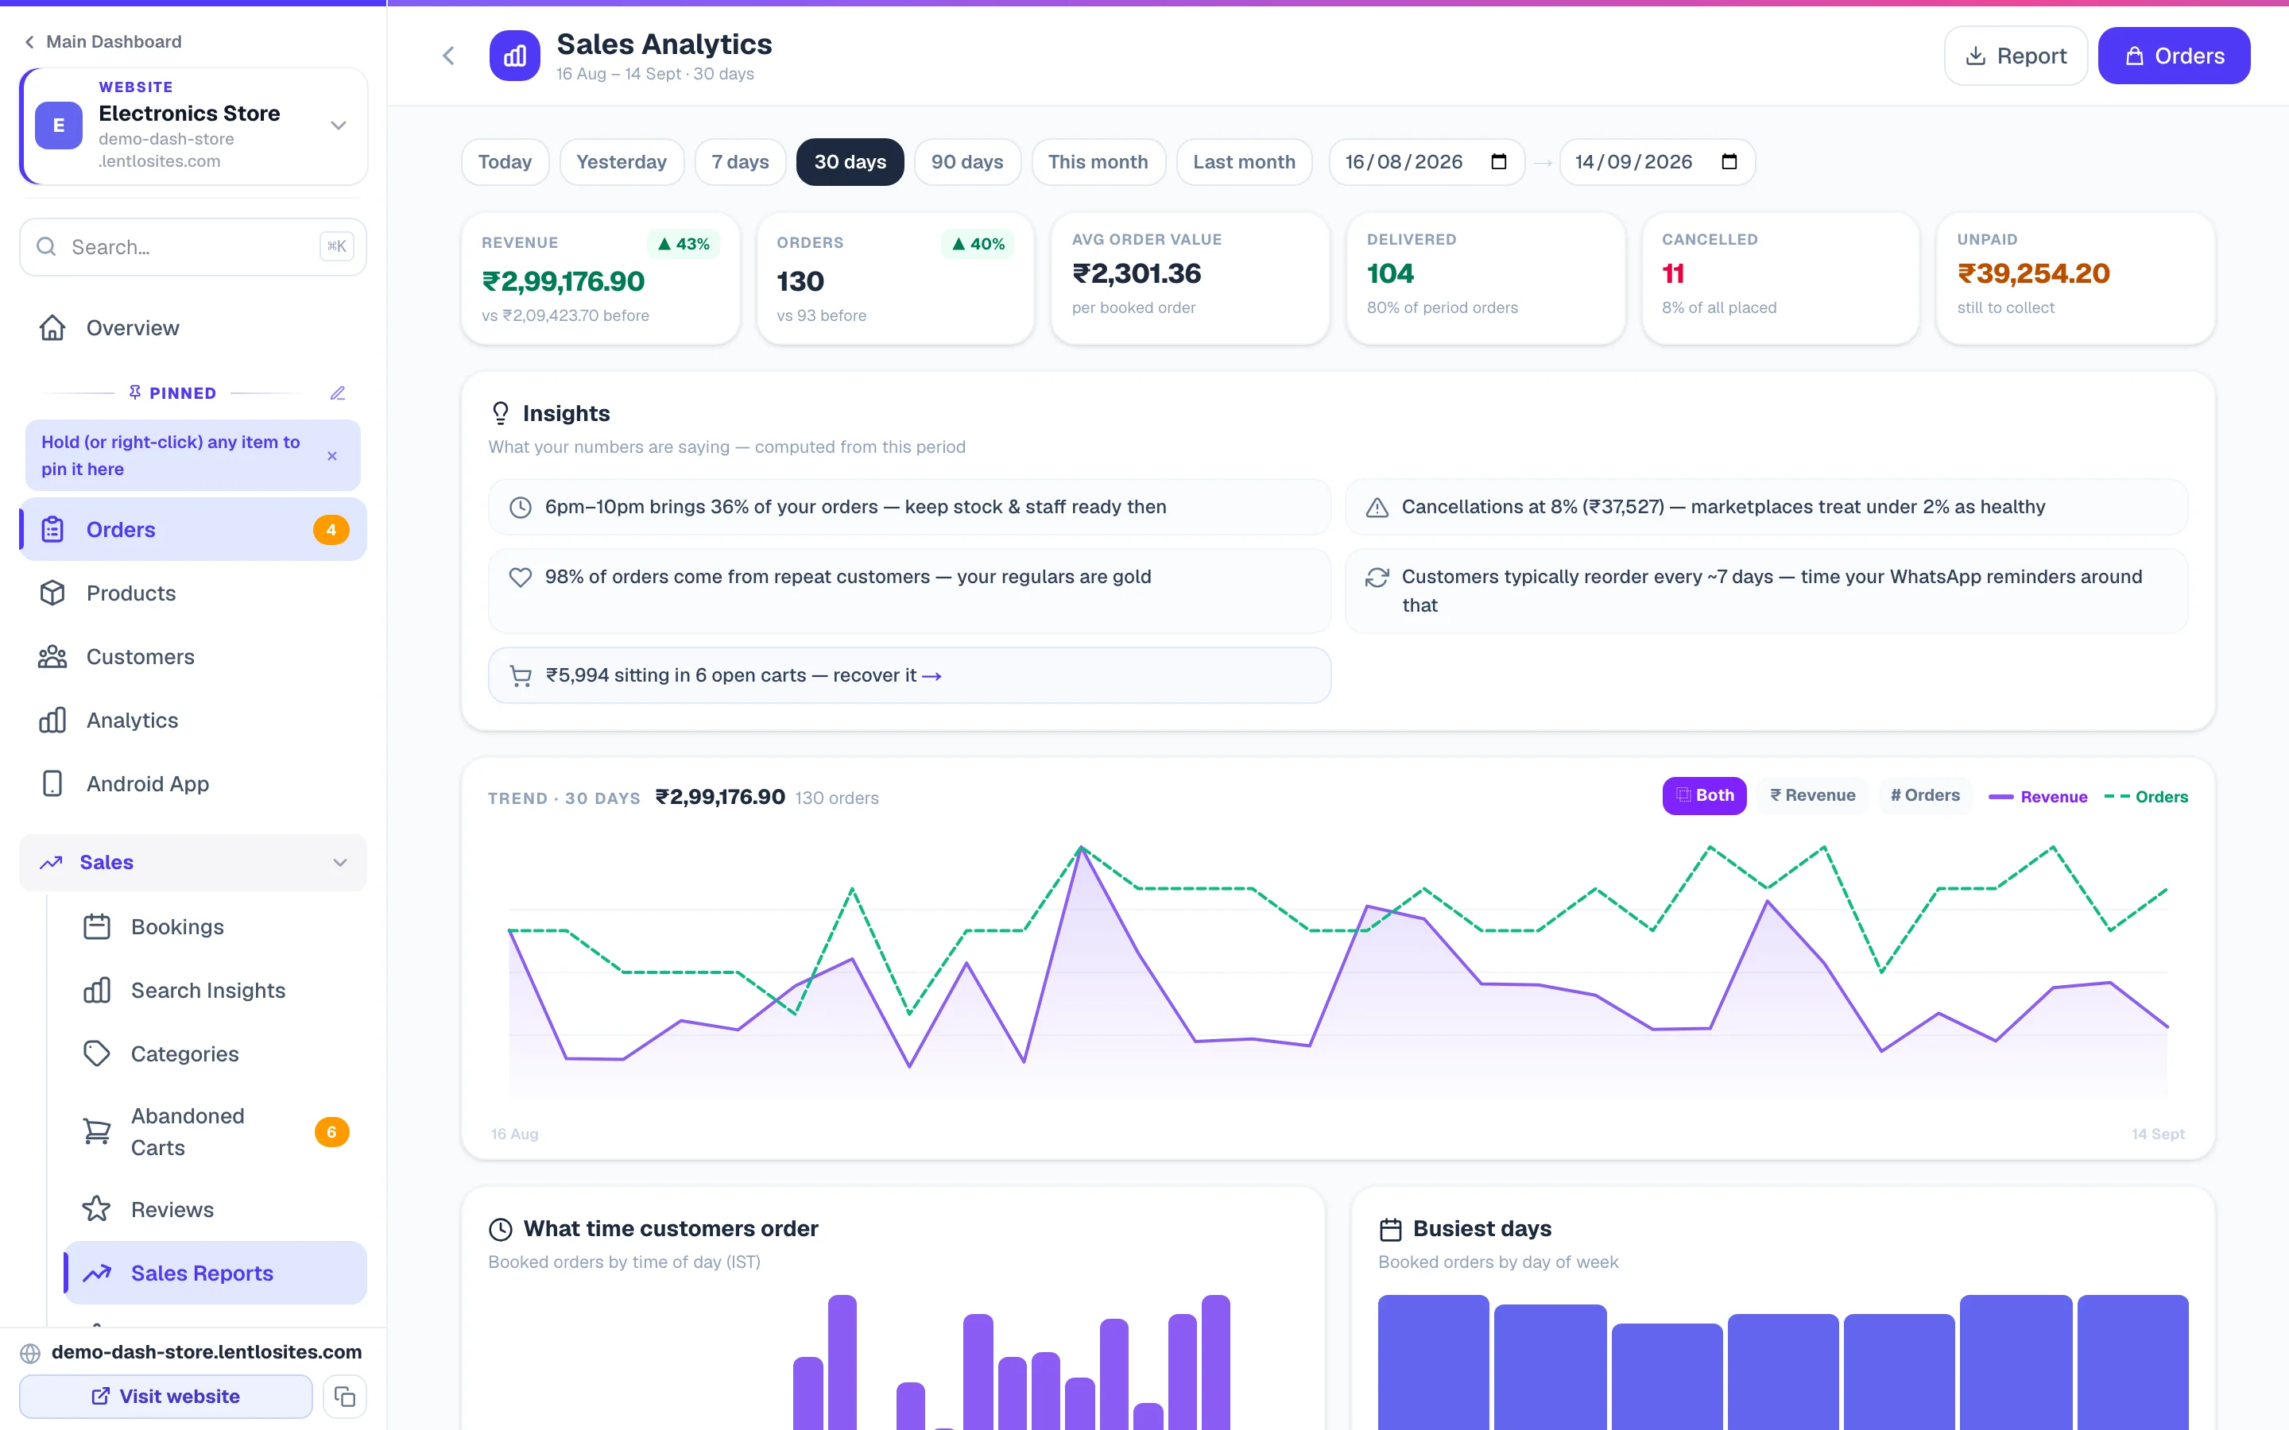Switch trend chart to Both
The height and width of the screenshot is (1430, 2289).
1705,795
